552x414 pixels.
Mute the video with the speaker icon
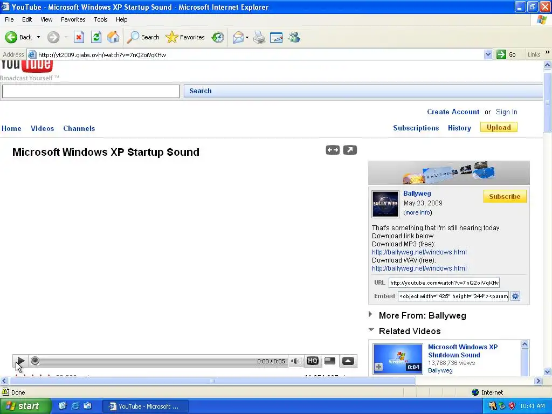tap(296, 361)
